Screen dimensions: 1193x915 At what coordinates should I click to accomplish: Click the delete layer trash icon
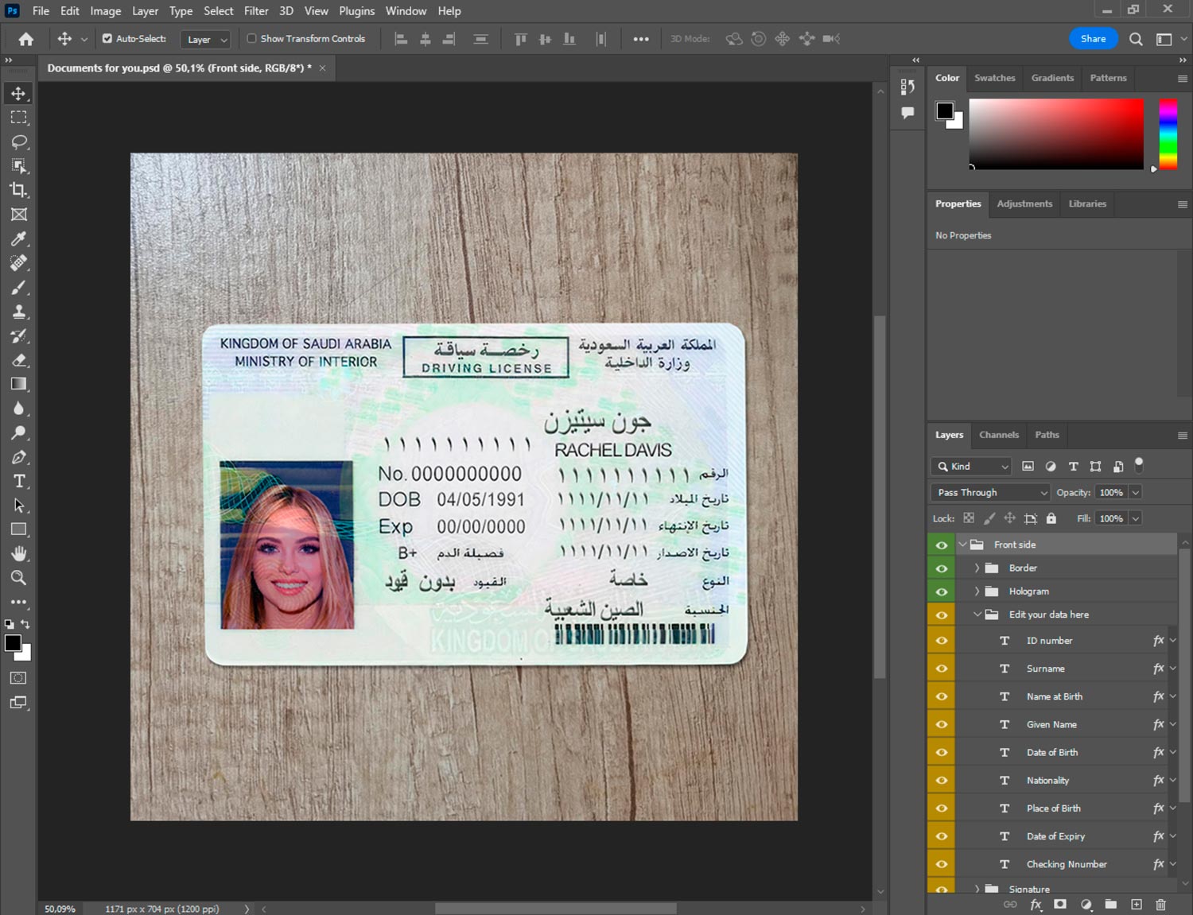pyautogui.click(x=1160, y=905)
